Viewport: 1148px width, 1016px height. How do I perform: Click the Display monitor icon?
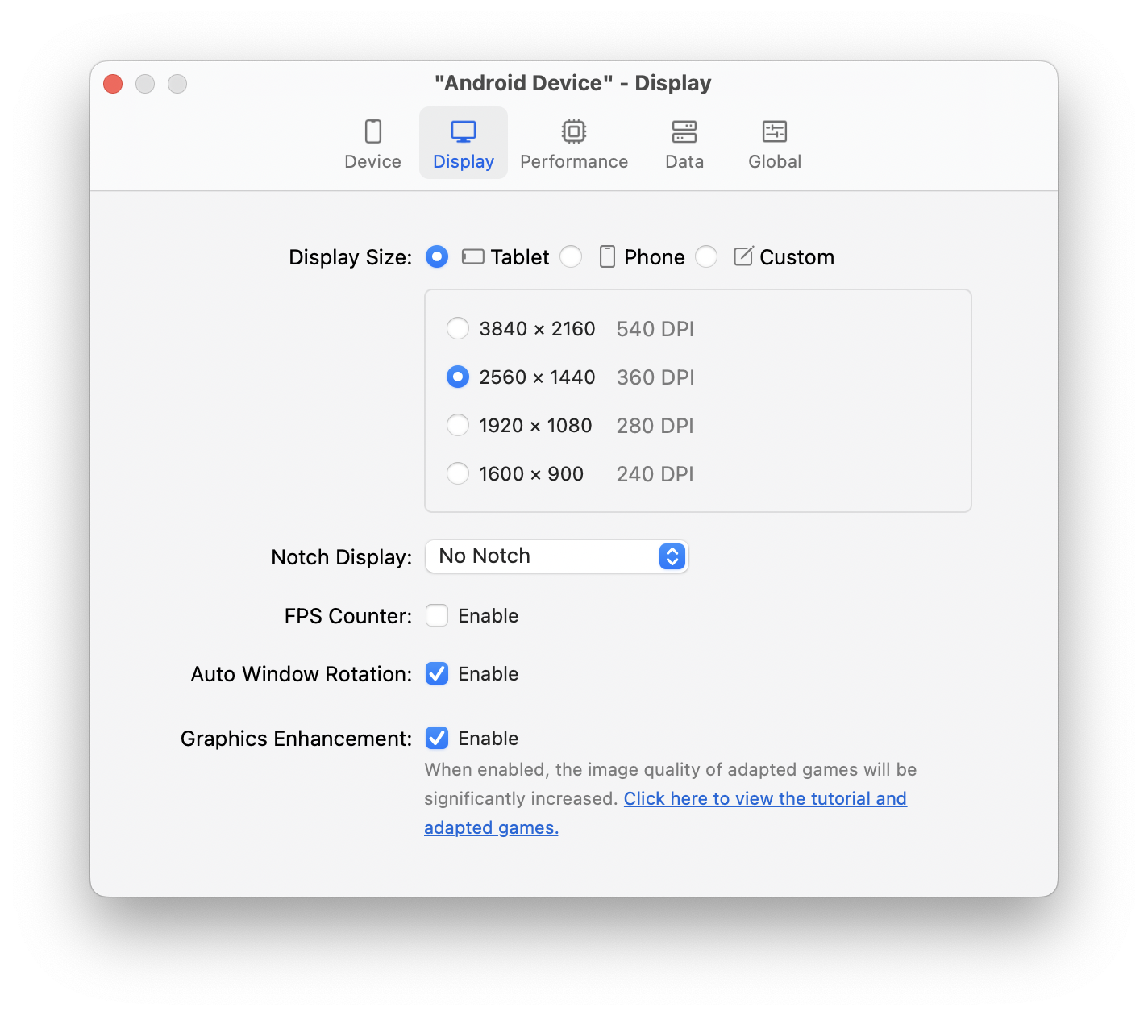[463, 131]
